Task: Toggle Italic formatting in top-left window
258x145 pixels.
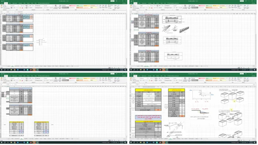Action: (x=13, y=8)
